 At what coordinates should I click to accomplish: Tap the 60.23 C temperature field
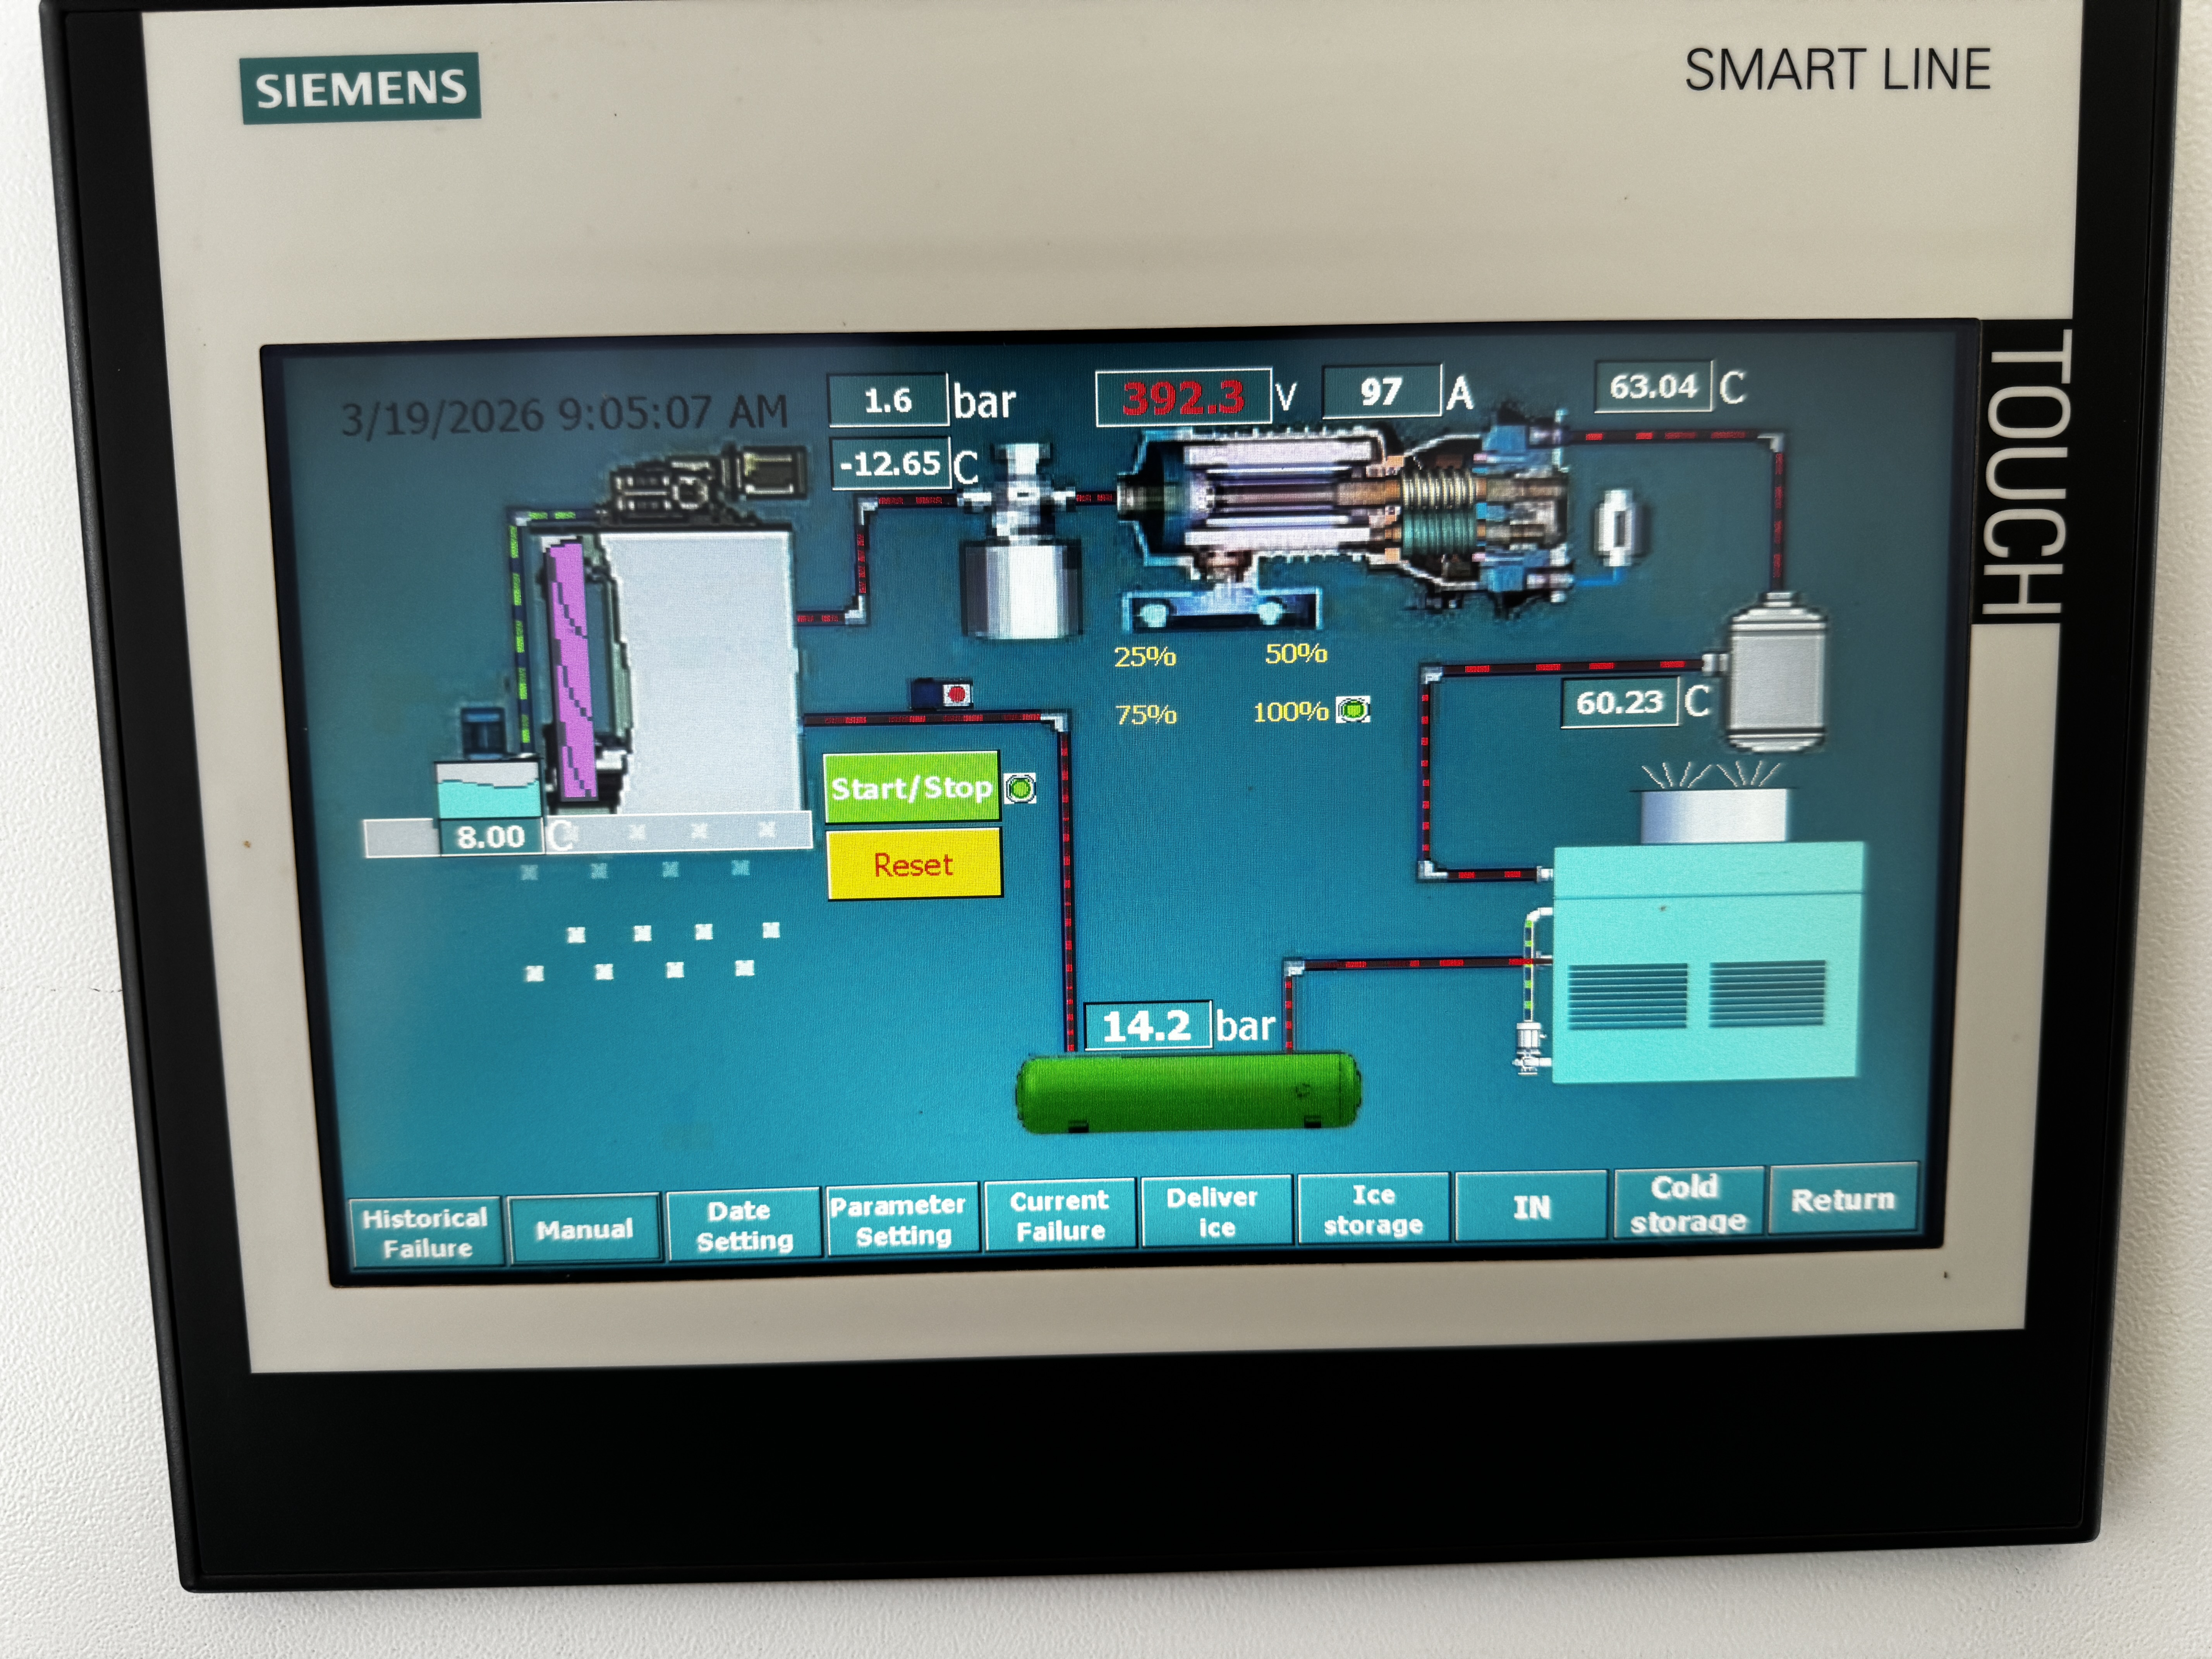click(x=1620, y=702)
